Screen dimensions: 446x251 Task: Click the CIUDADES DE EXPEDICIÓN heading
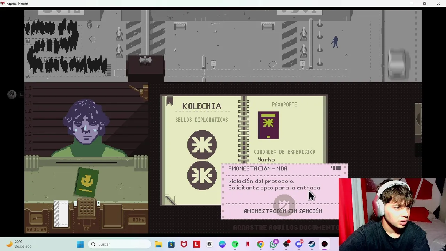285,152
